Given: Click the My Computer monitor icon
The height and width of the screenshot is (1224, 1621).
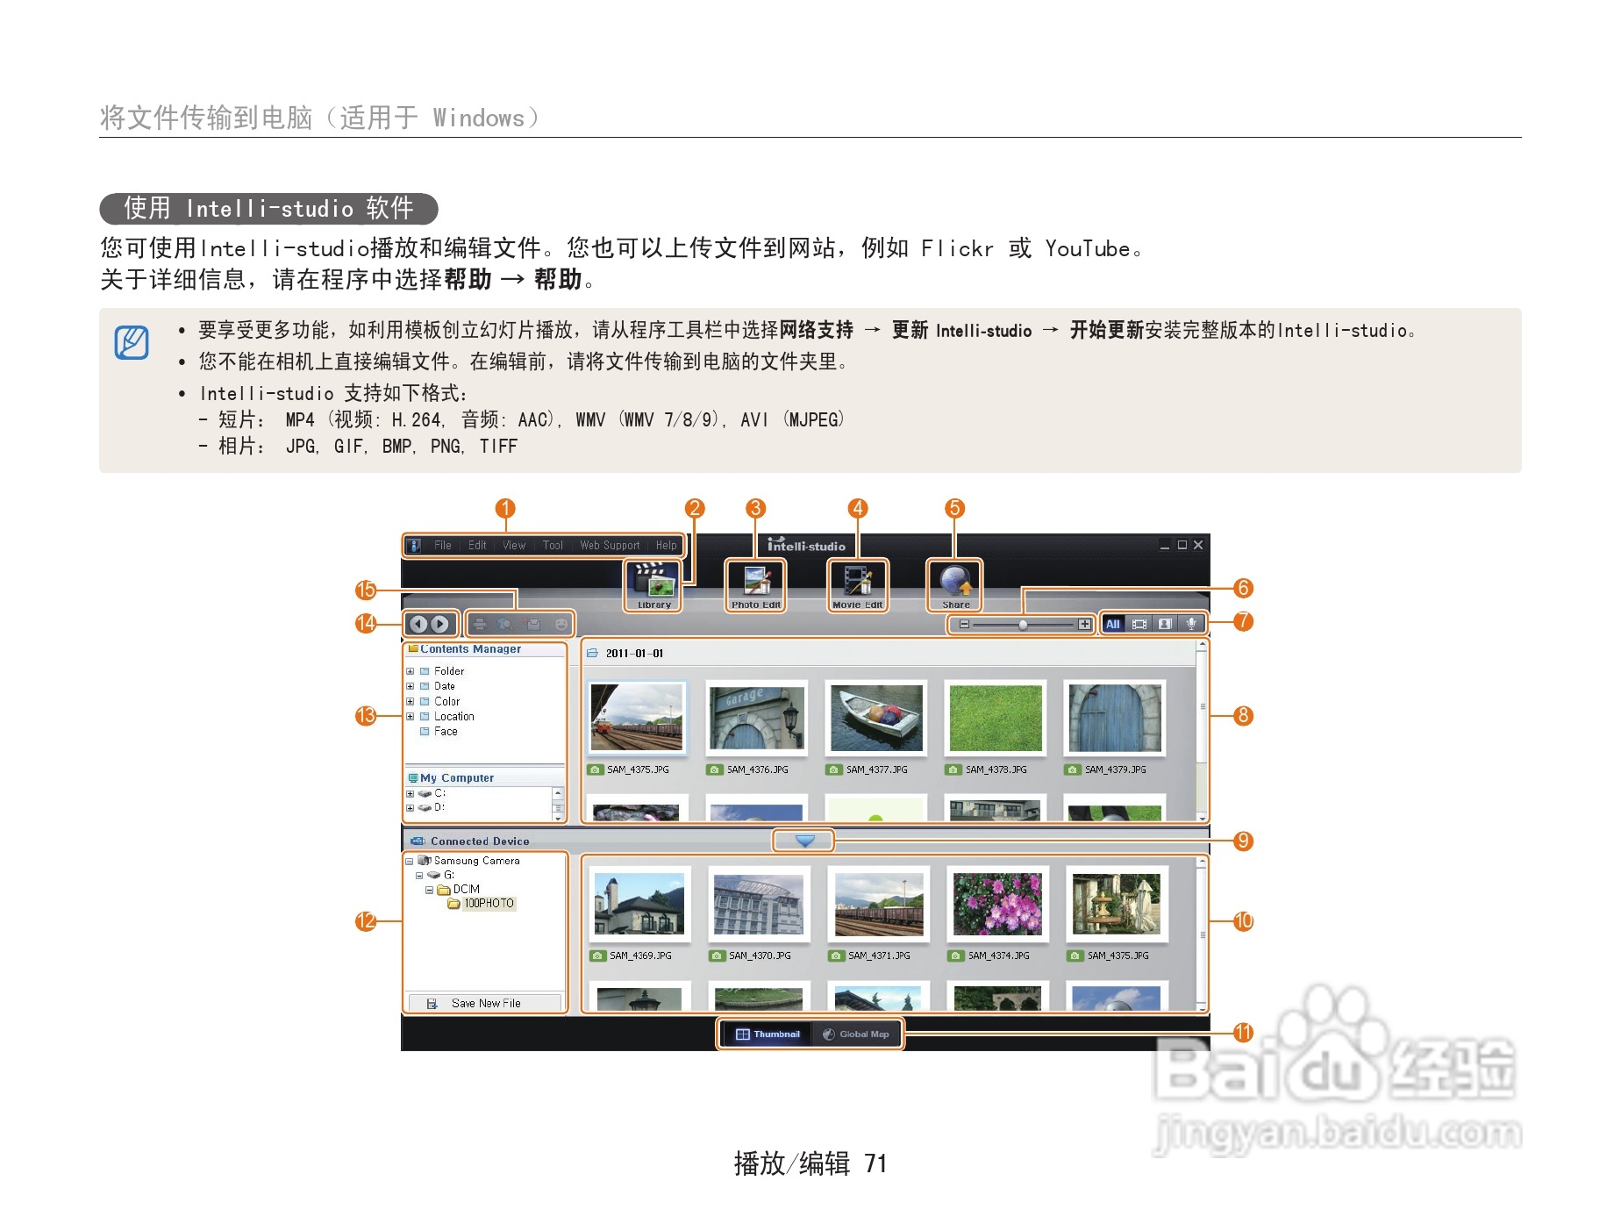Looking at the screenshot, I should point(413,778).
